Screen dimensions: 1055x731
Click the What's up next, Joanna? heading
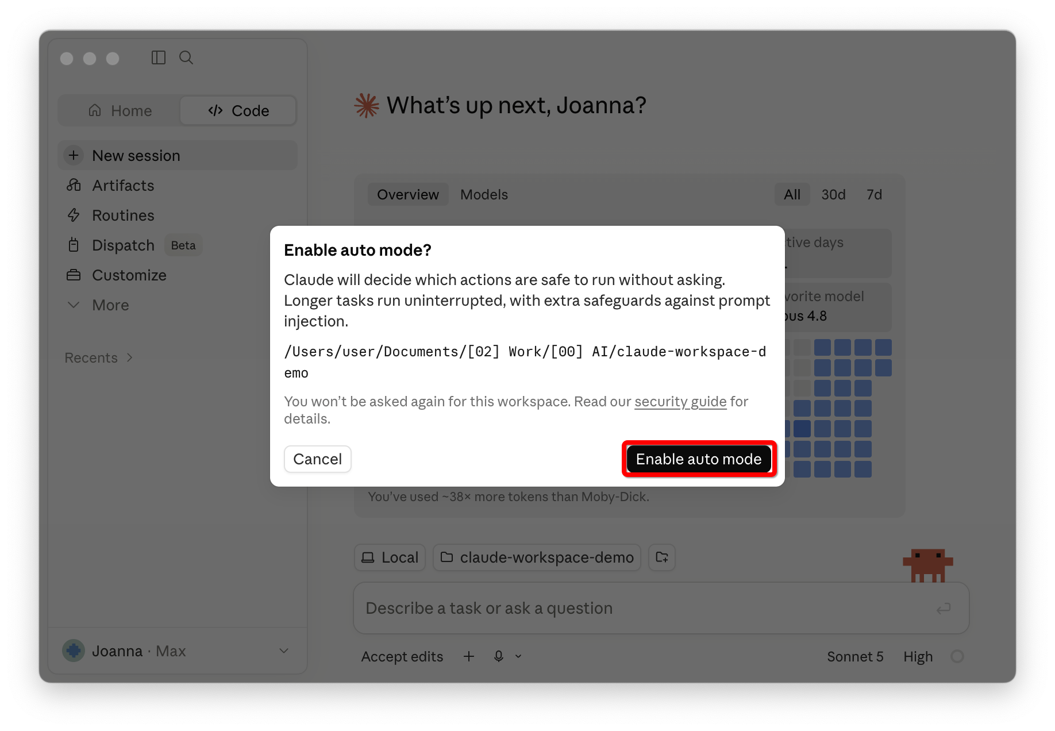point(516,105)
